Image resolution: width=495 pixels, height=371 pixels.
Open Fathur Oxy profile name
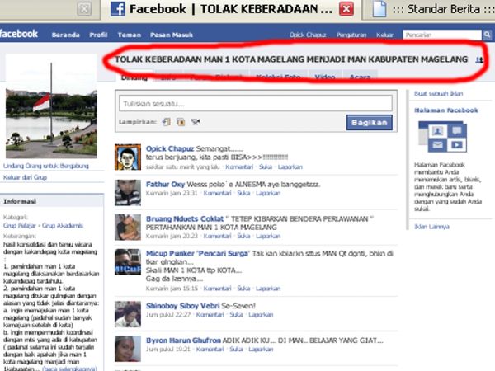point(165,184)
